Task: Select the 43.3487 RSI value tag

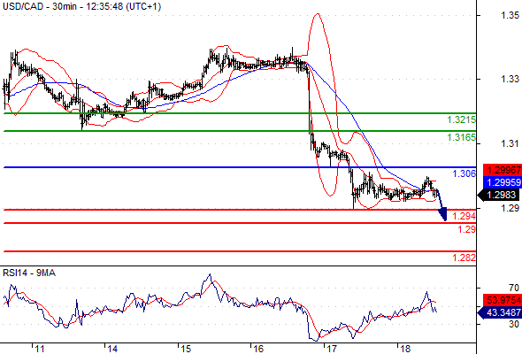Action: pyautogui.click(x=499, y=312)
